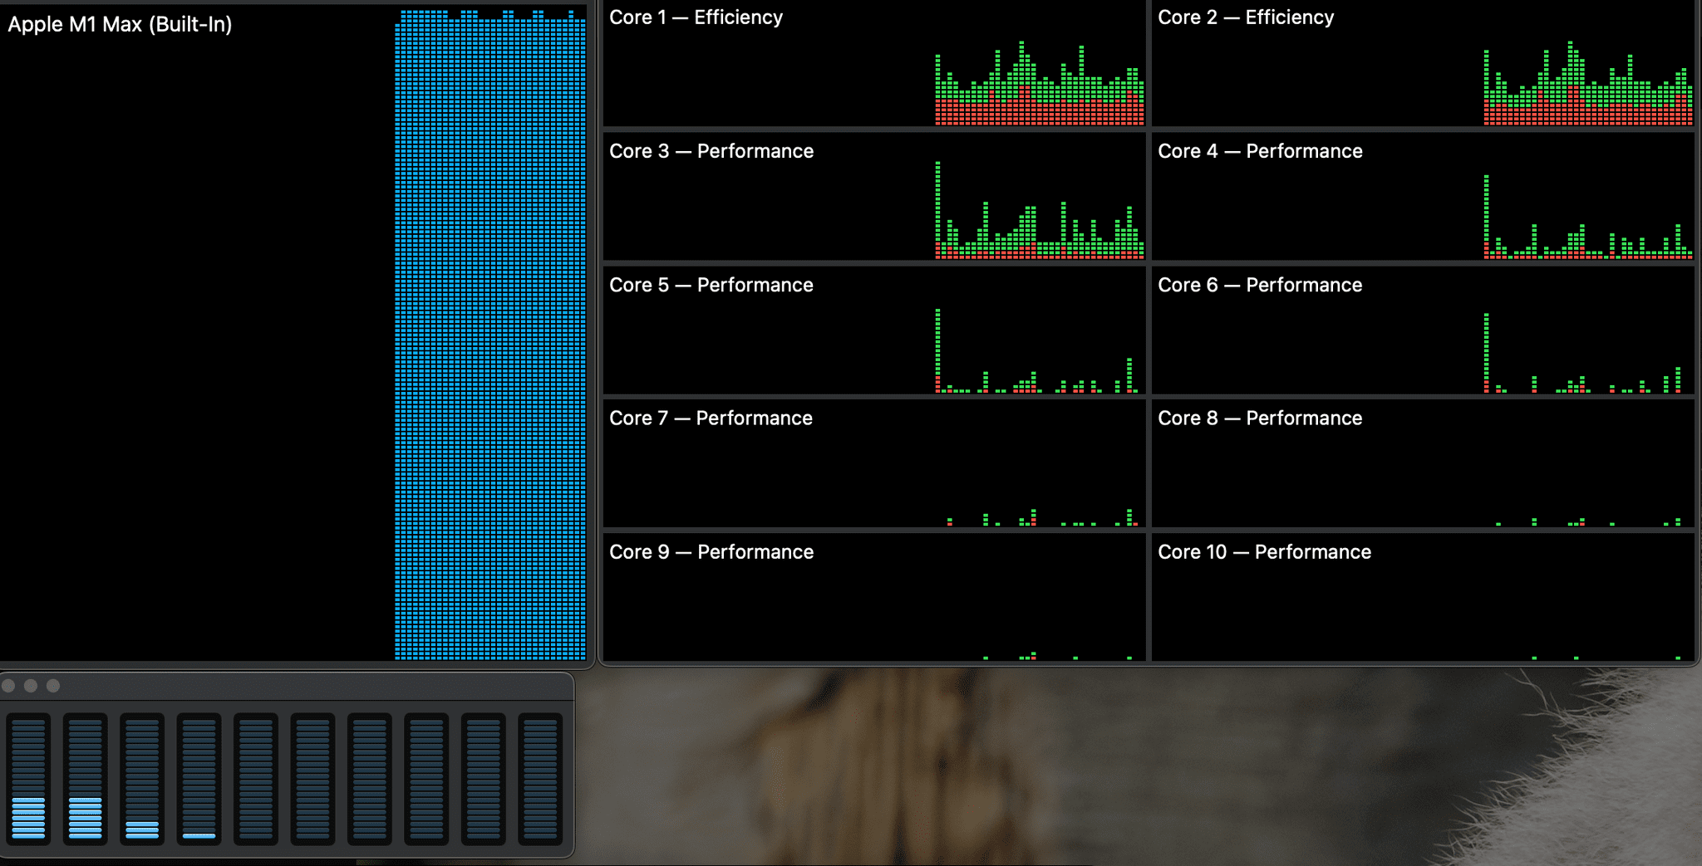Click the Core 6 — Performance label

tap(1260, 285)
